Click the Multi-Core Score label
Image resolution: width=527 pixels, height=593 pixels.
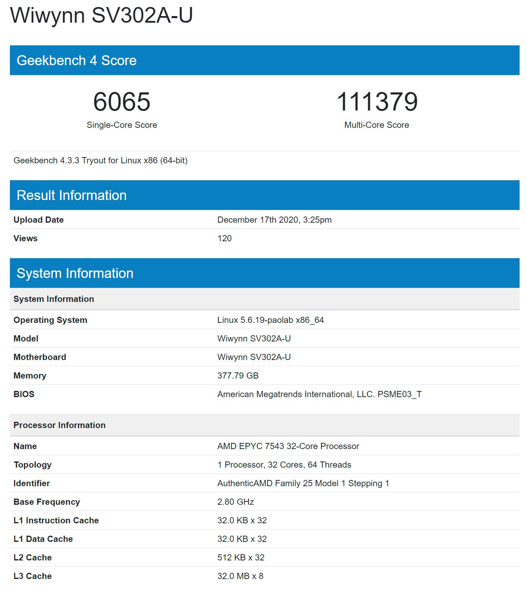377,125
